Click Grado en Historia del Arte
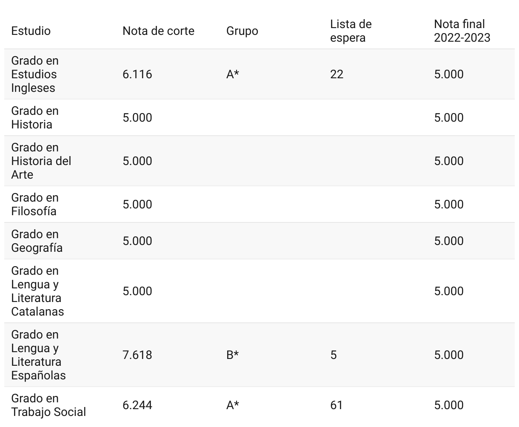This screenshot has width=519, height=427. tap(41, 161)
